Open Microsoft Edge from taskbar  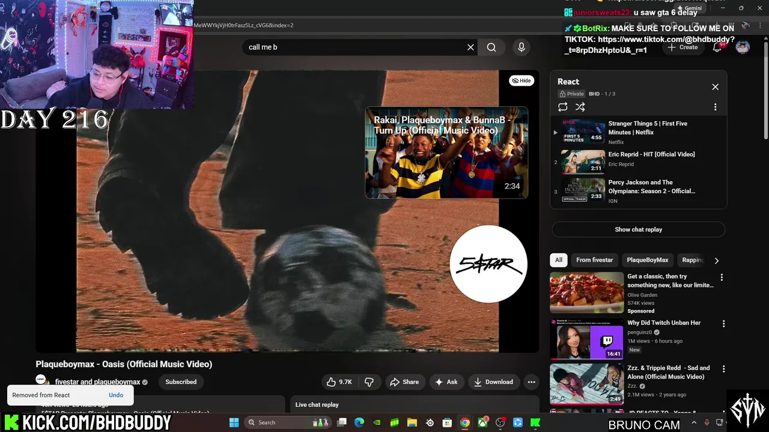tap(359, 422)
